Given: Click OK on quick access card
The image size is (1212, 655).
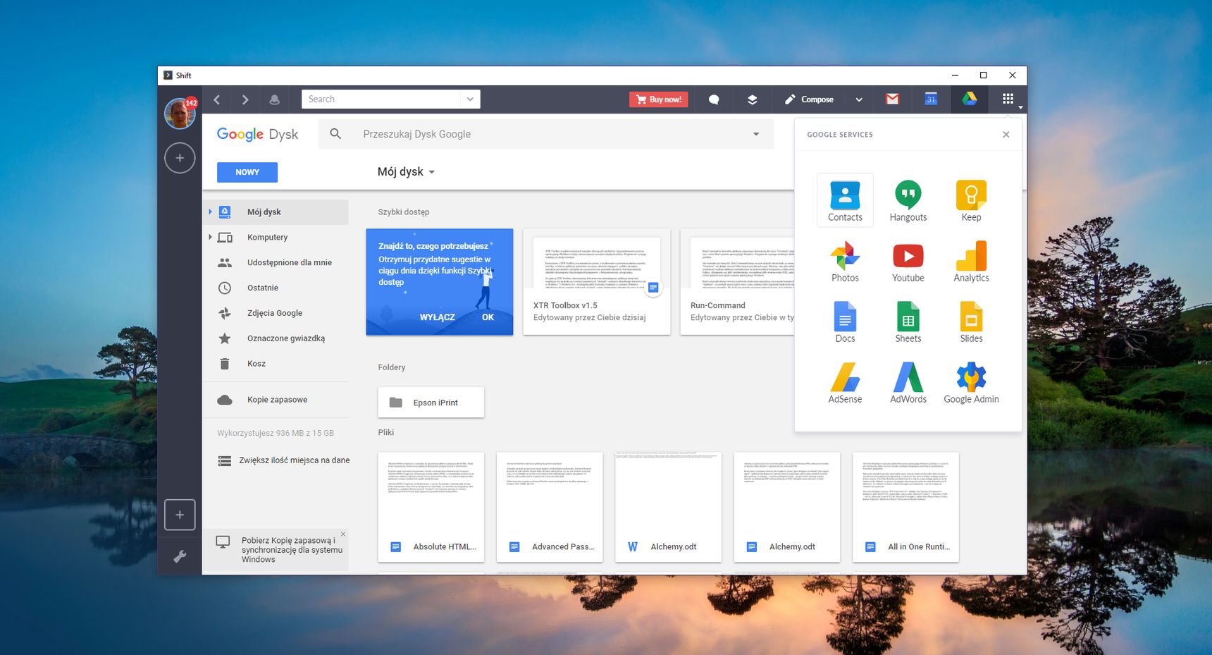Looking at the screenshot, I should click(x=488, y=317).
